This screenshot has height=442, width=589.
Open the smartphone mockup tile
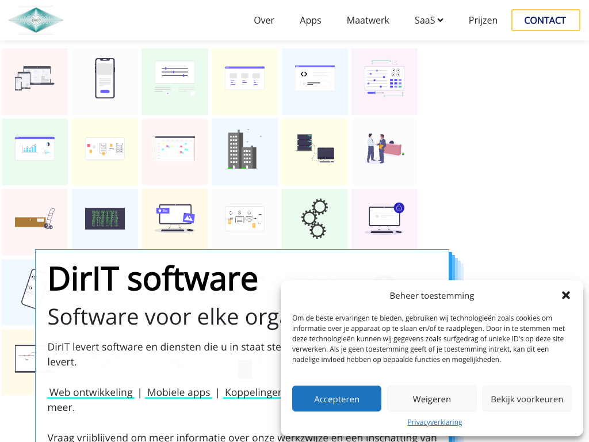click(105, 81)
